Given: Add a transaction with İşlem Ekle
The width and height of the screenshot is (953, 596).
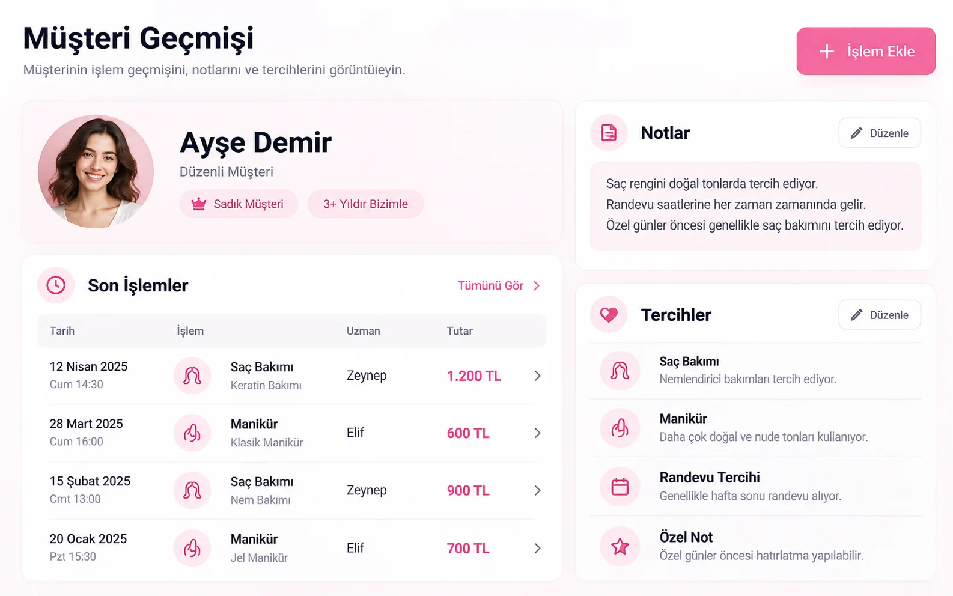Looking at the screenshot, I should pyautogui.click(x=866, y=51).
